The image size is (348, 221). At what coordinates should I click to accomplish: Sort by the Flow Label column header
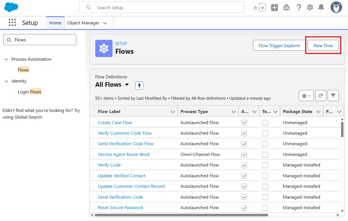[x=109, y=112]
